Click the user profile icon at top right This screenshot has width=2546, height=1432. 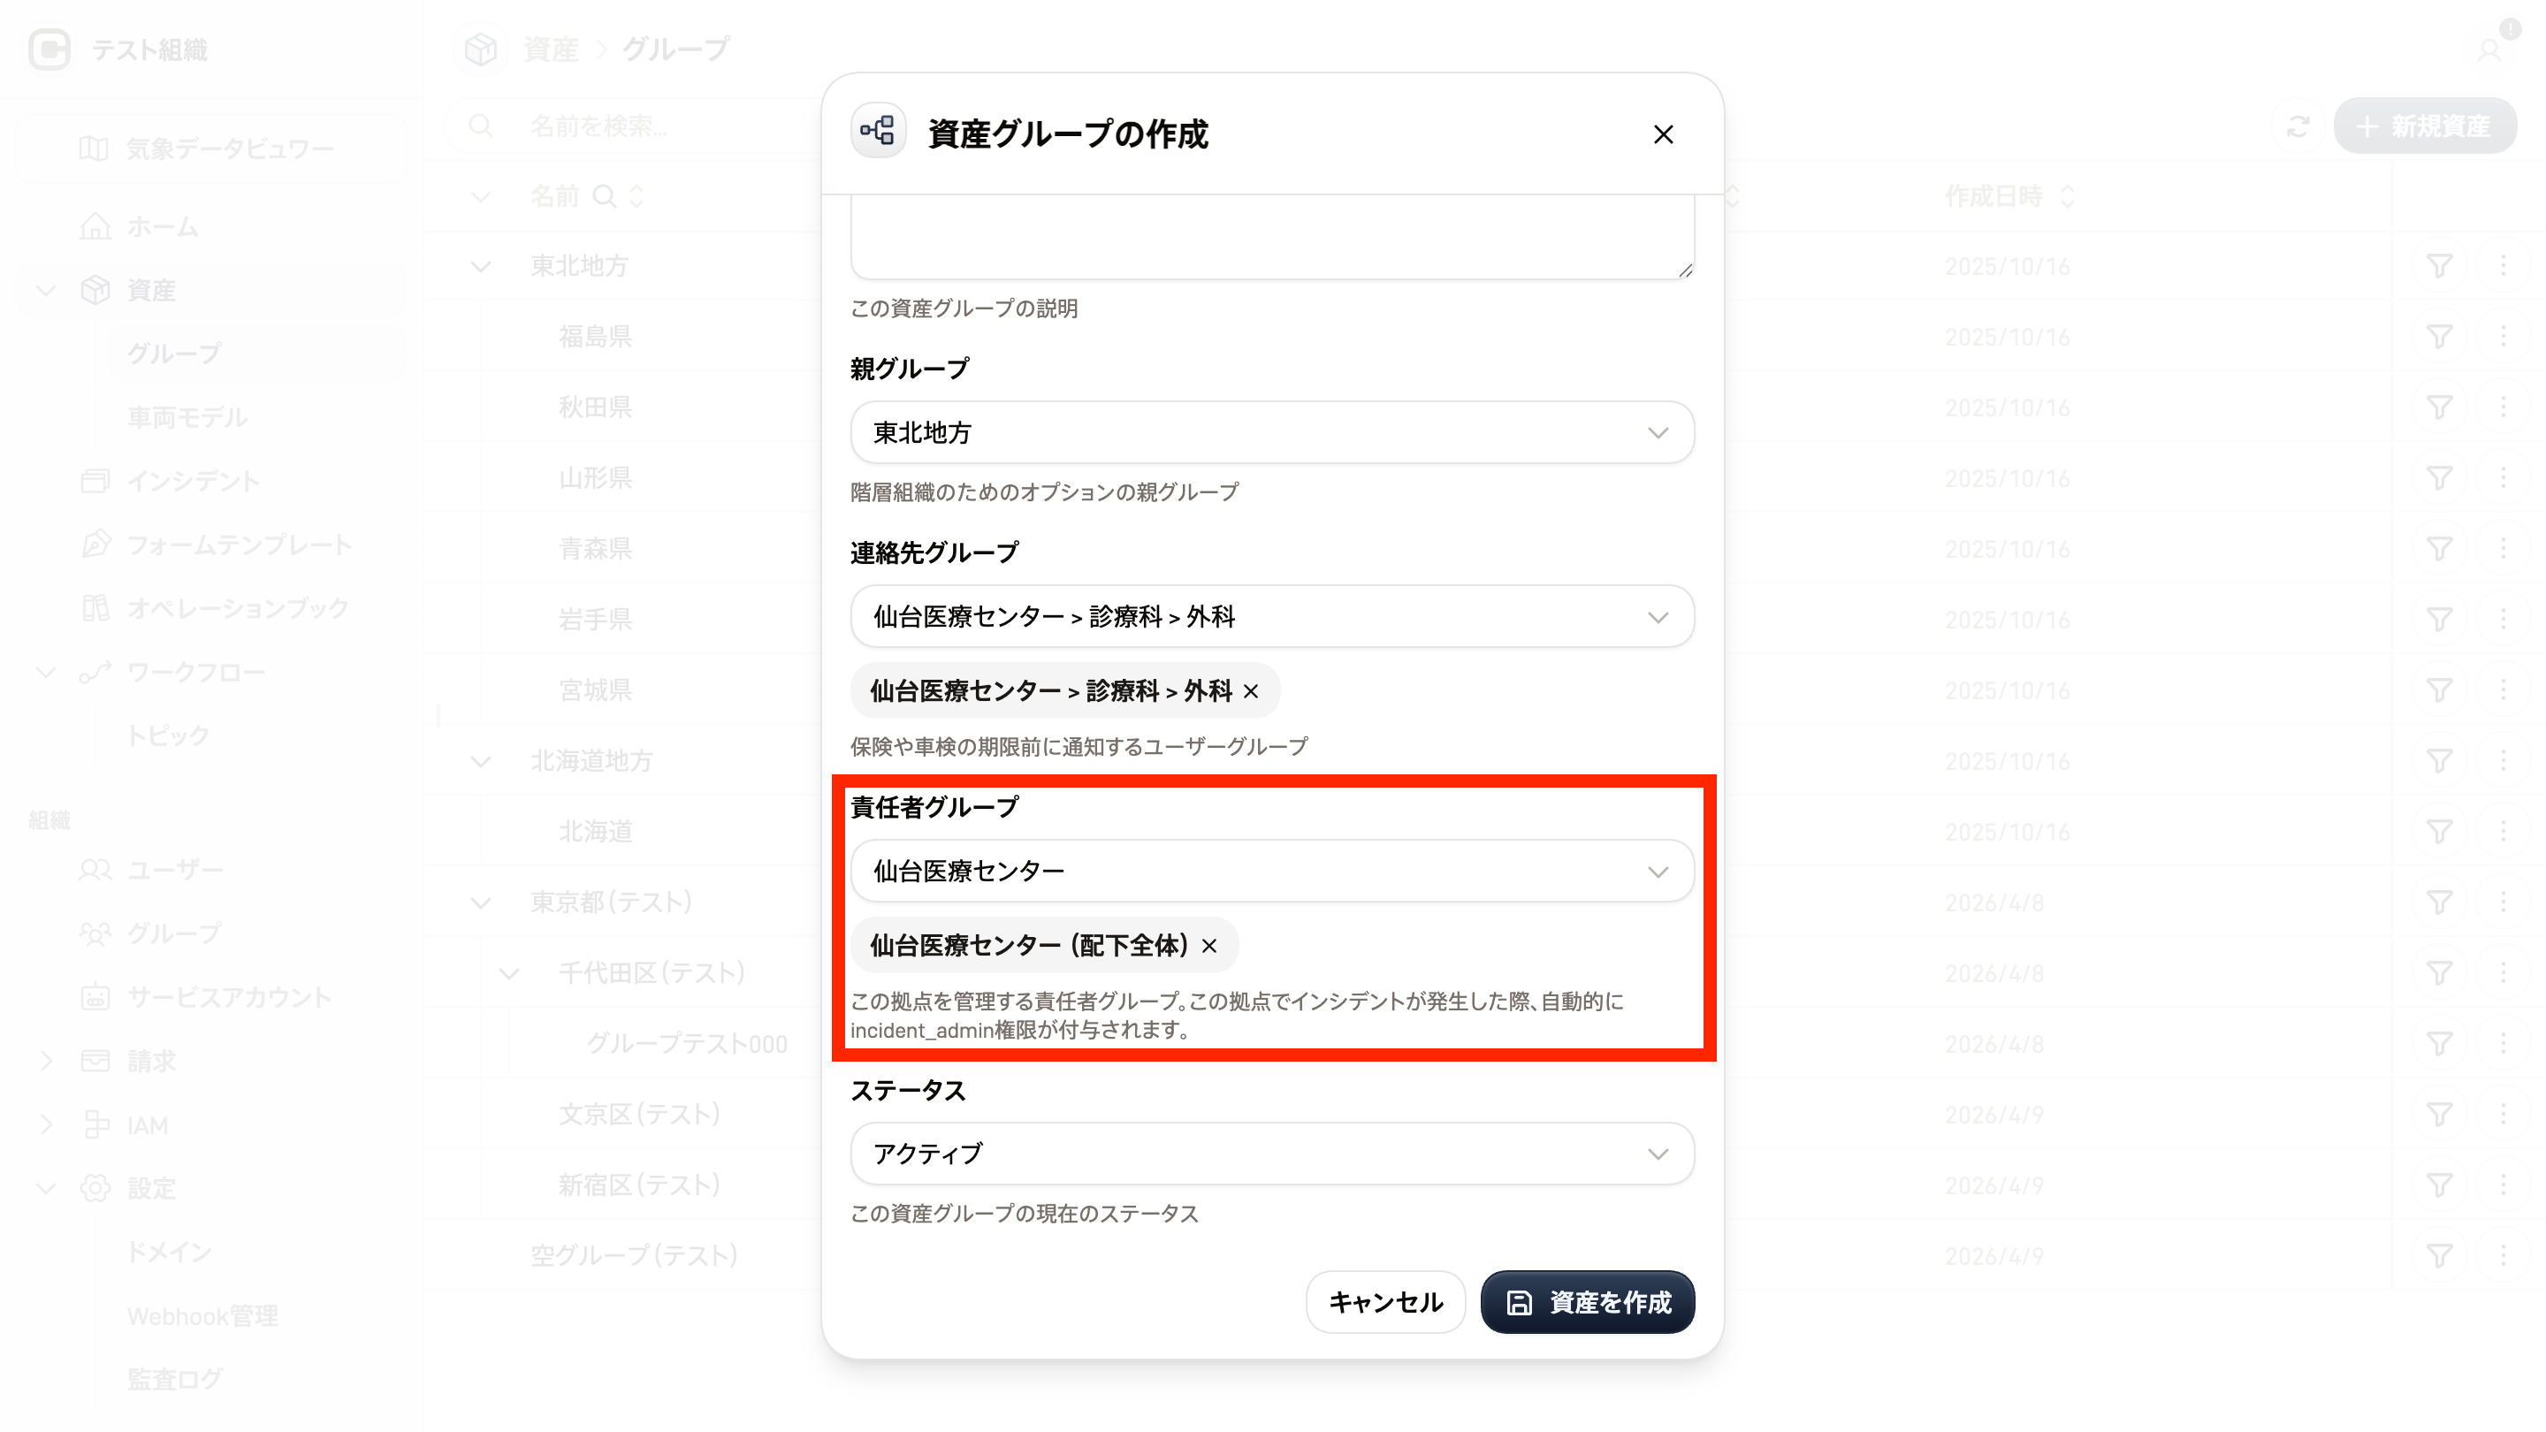[2489, 50]
